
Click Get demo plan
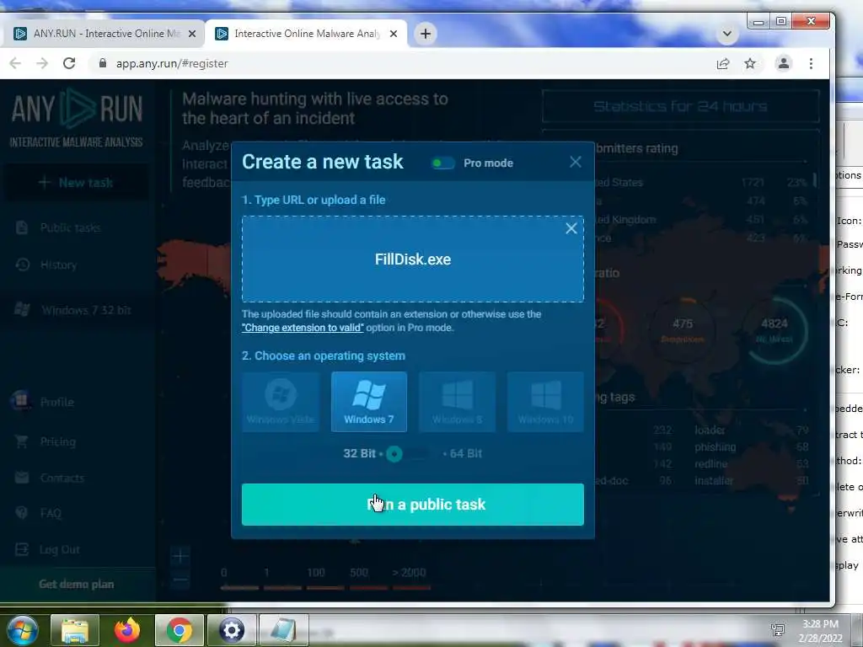pyautogui.click(x=77, y=585)
